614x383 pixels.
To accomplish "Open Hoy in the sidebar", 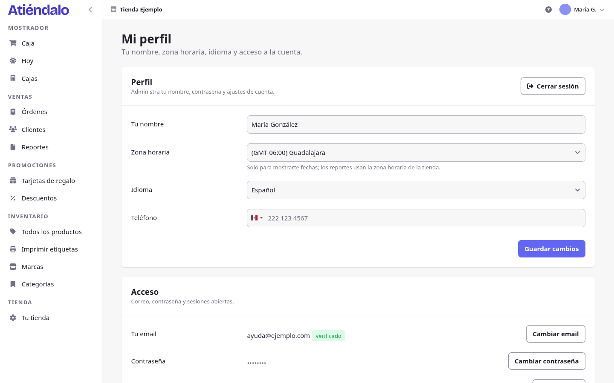I will tap(51, 61).
